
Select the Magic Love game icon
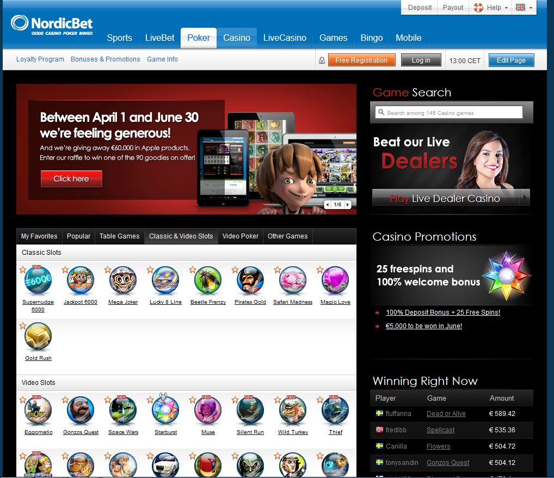click(x=335, y=280)
